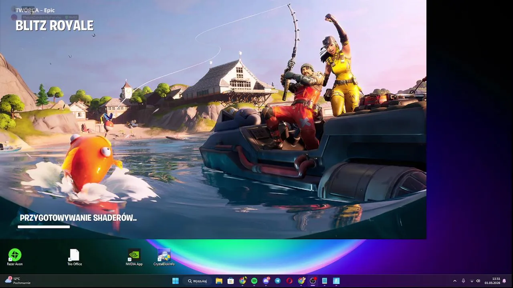The image size is (513, 288).
Task: Open Spotify from the taskbar
Action: [254, 281]
